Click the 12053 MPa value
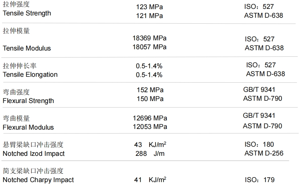The height and width of the screenshot is (187, 301). pyautogui.click(x=150, y=127)
